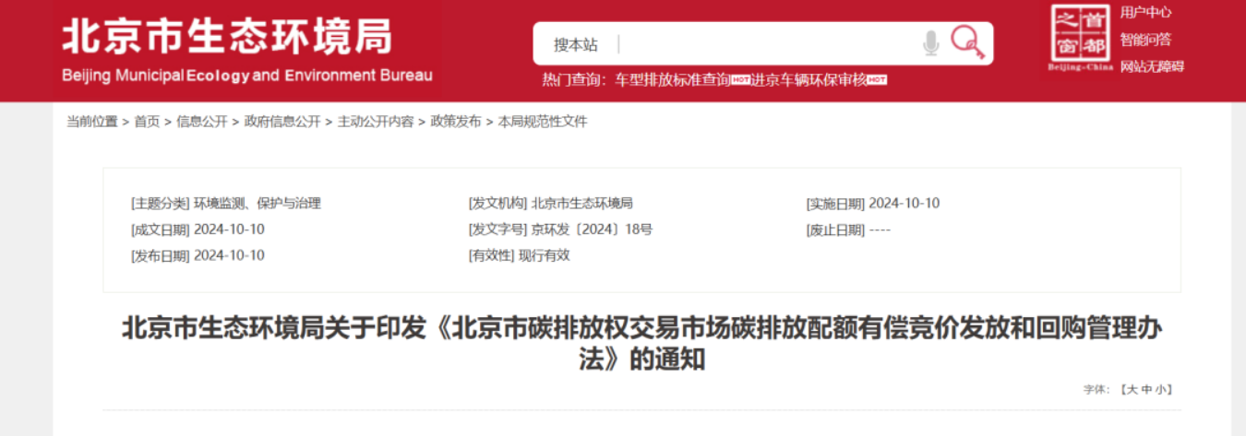The image size is (1246, 436).
Task: Go to 政府信息公开 in the breadcrumb
Action: (x=282, y=122)
